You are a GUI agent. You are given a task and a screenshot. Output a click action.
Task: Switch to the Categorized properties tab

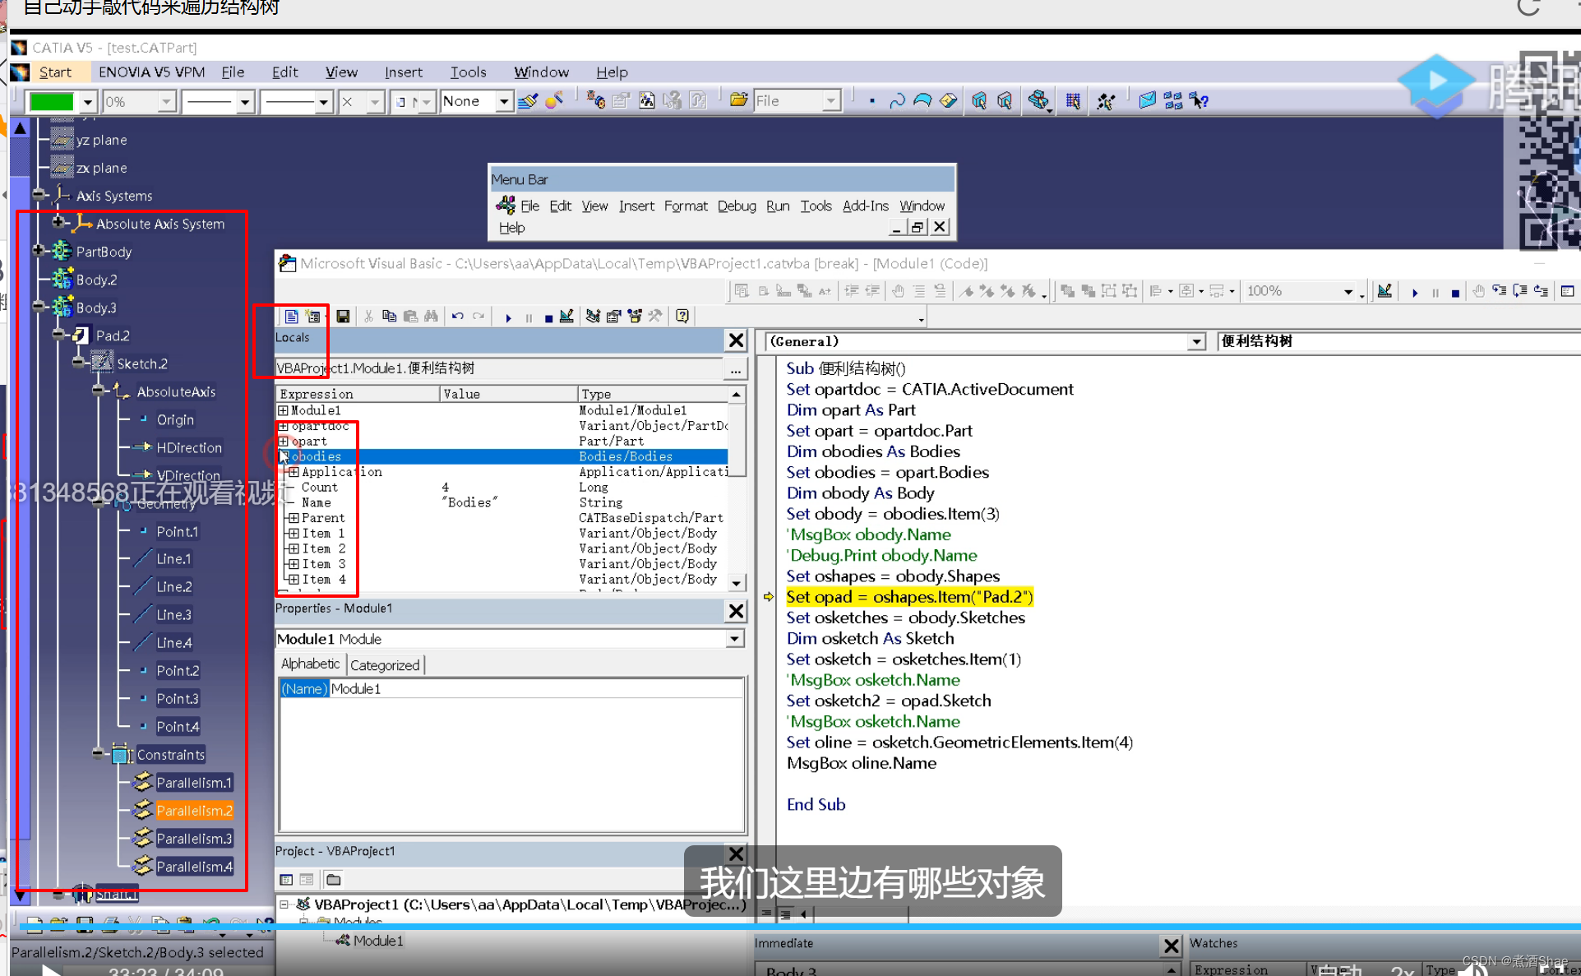click(x=385, y=664)
